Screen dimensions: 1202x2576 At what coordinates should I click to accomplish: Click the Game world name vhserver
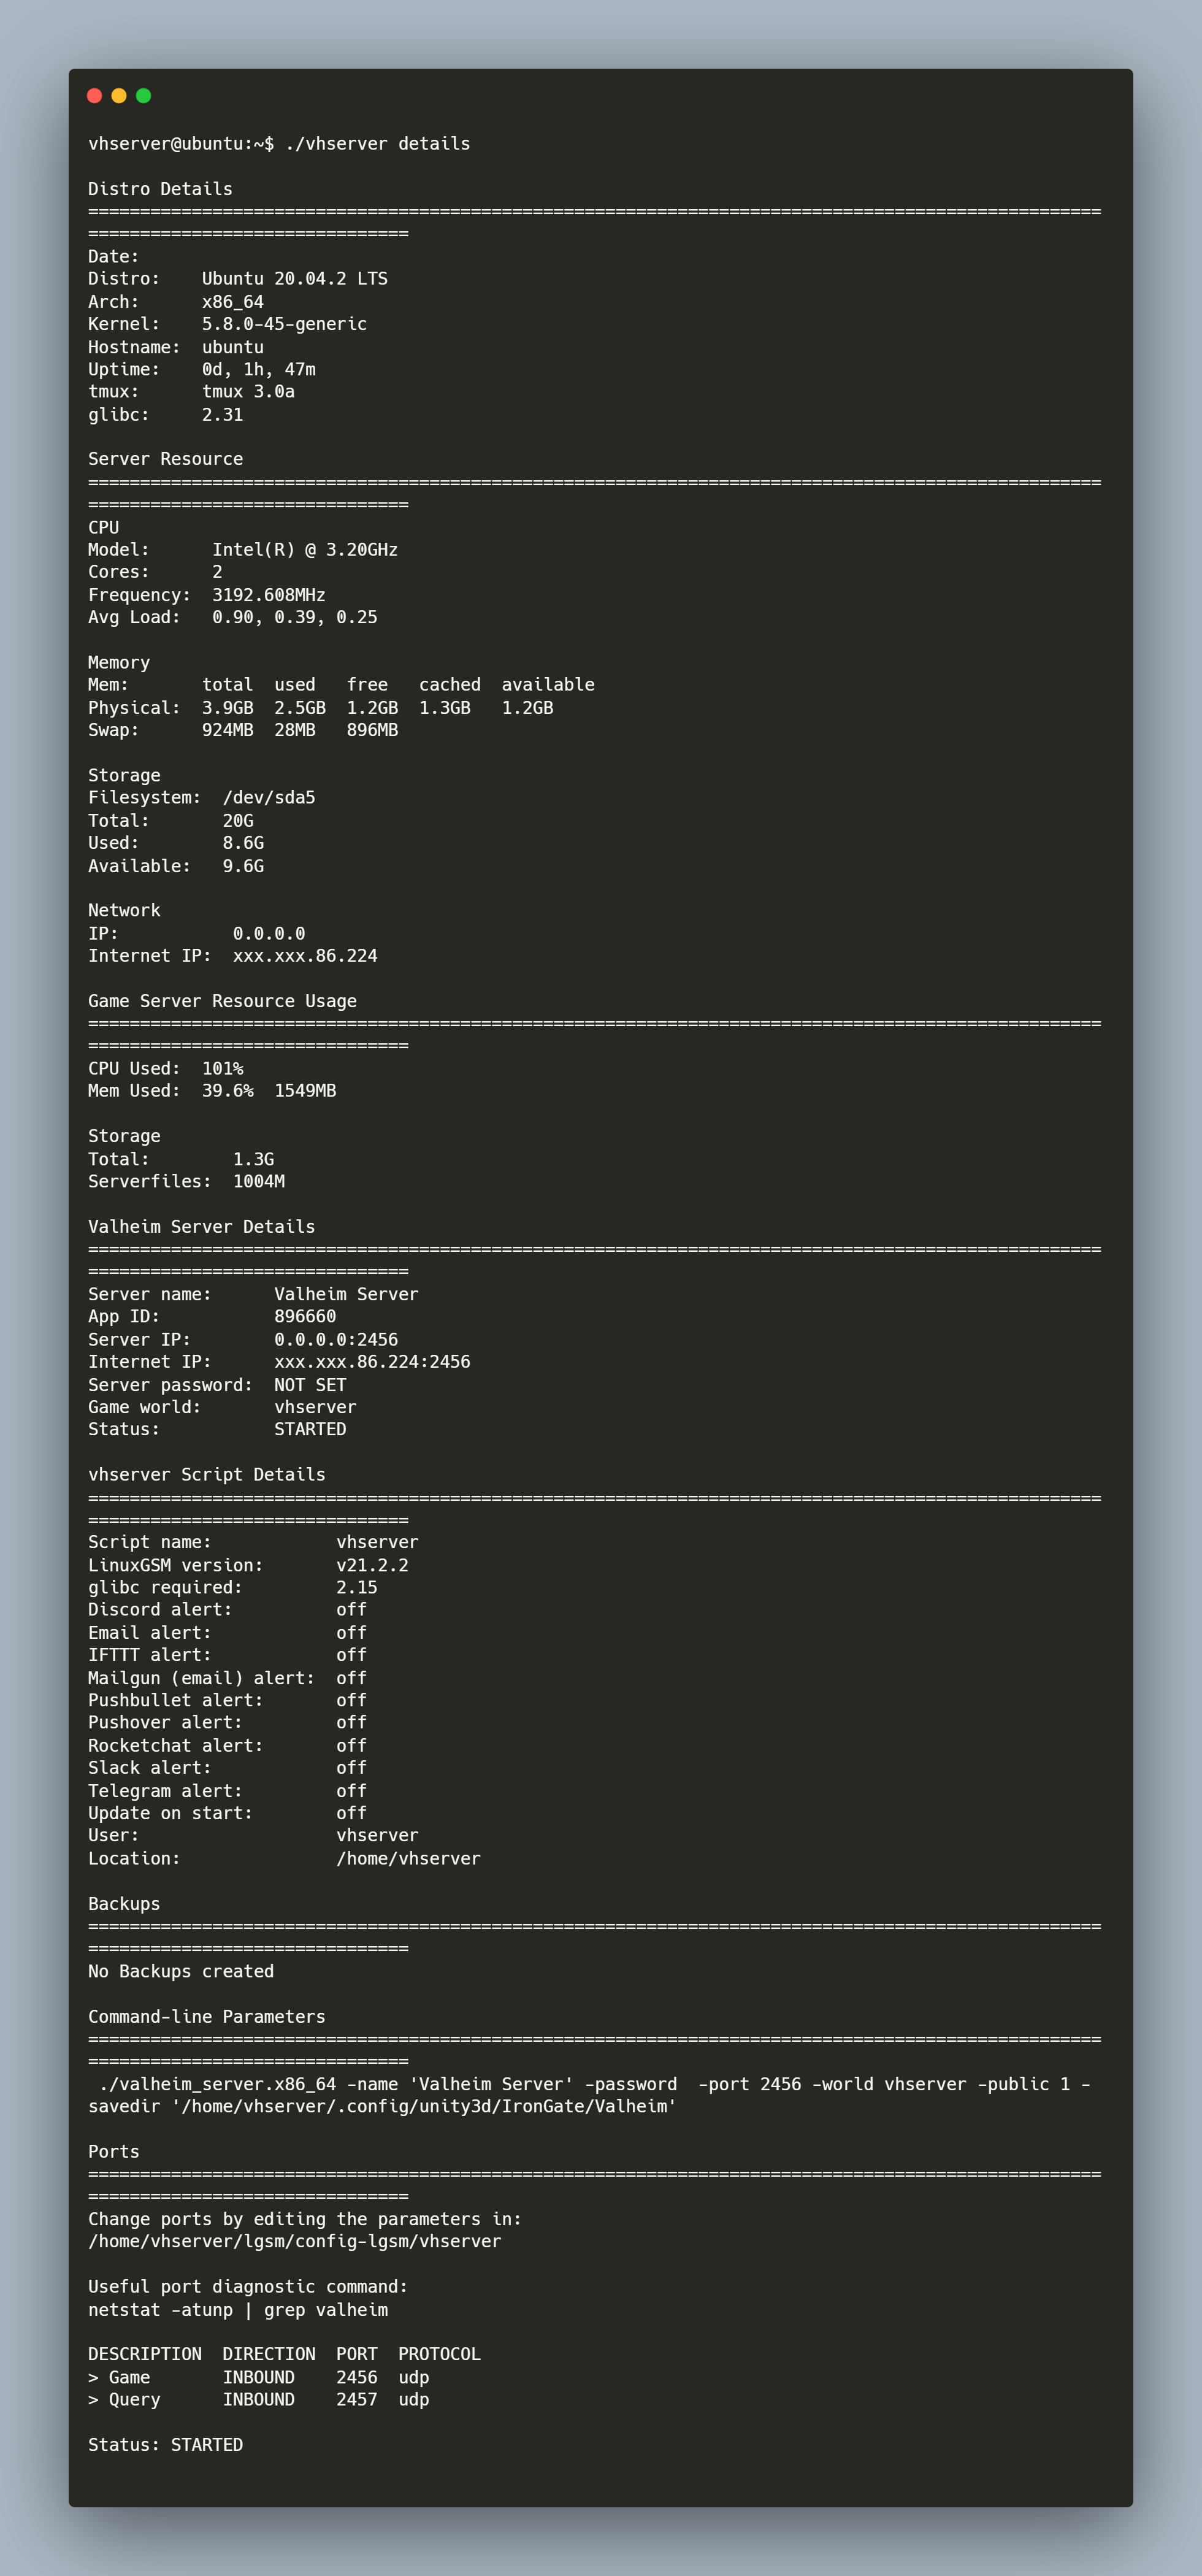[315, 1406]
